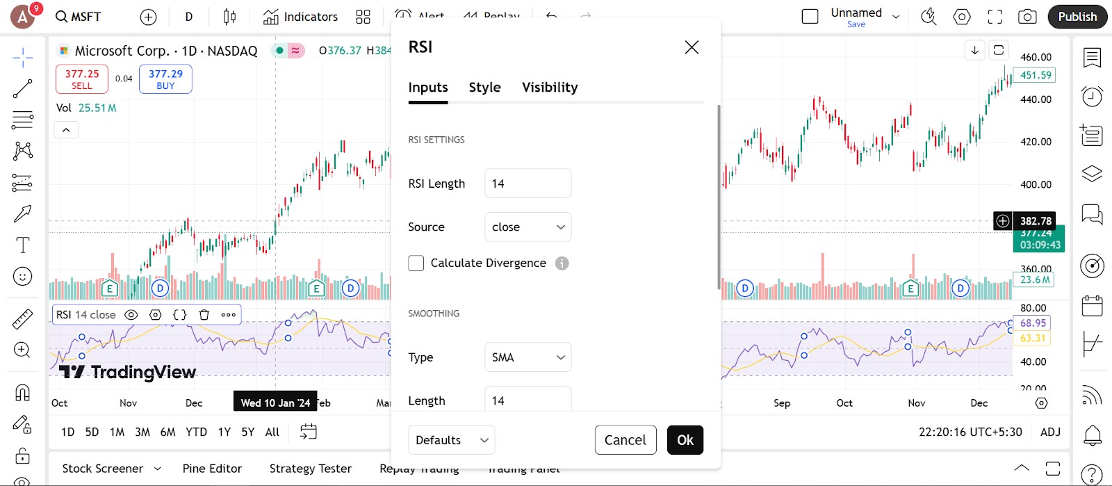Switch to the Visibility tab
The image size is (1112, 486).
point(550,88)
